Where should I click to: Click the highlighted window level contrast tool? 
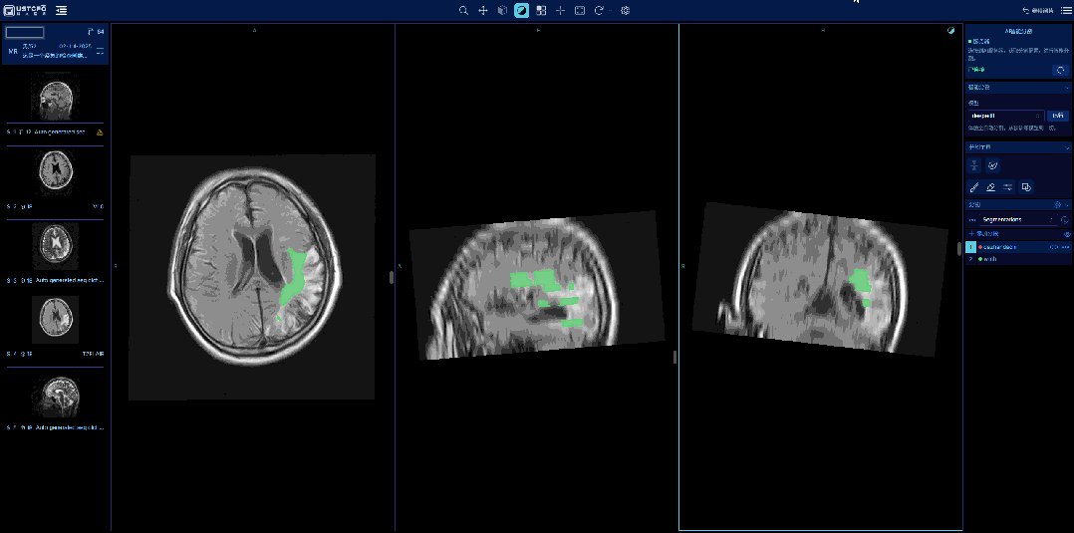[521, 10]
